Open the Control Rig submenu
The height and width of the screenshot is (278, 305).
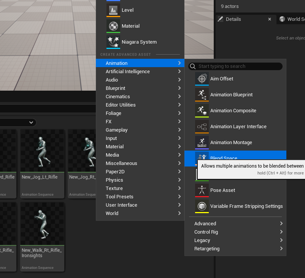click(x=235, y=232)
